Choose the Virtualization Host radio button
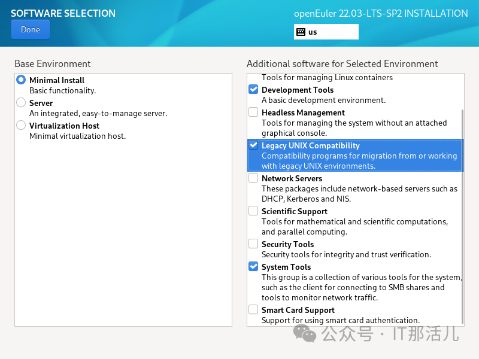The width and height of the screenshot is (479, 359). coord(21,125)
